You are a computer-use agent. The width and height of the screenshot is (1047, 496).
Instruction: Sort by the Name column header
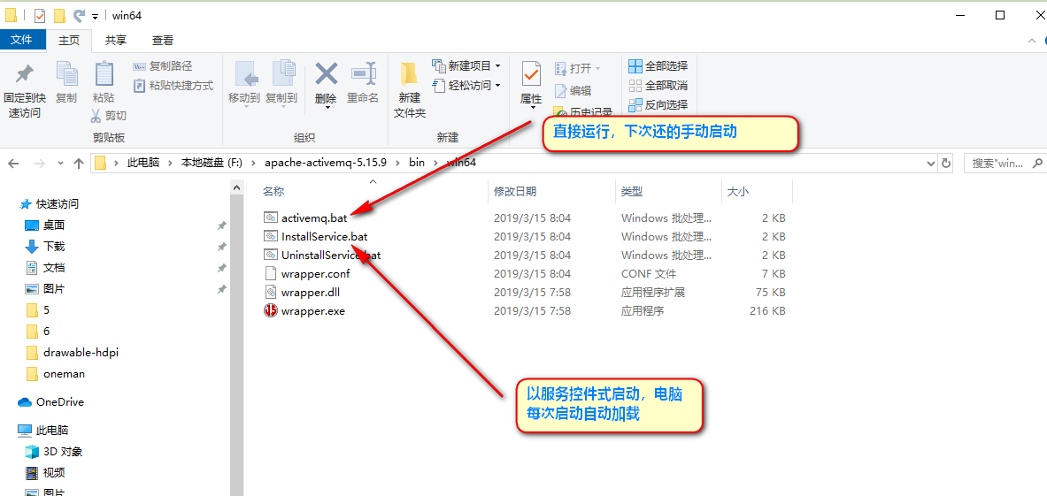pyautogui.click(x=273, y=191)
